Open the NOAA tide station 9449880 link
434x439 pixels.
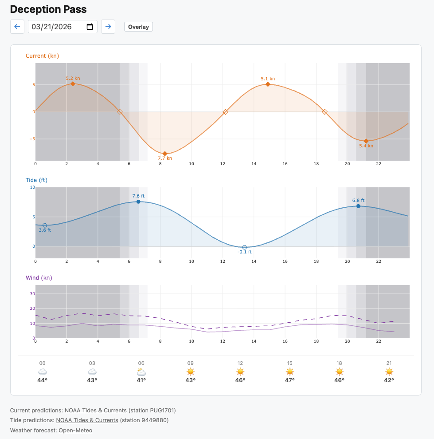coord(87,420)
